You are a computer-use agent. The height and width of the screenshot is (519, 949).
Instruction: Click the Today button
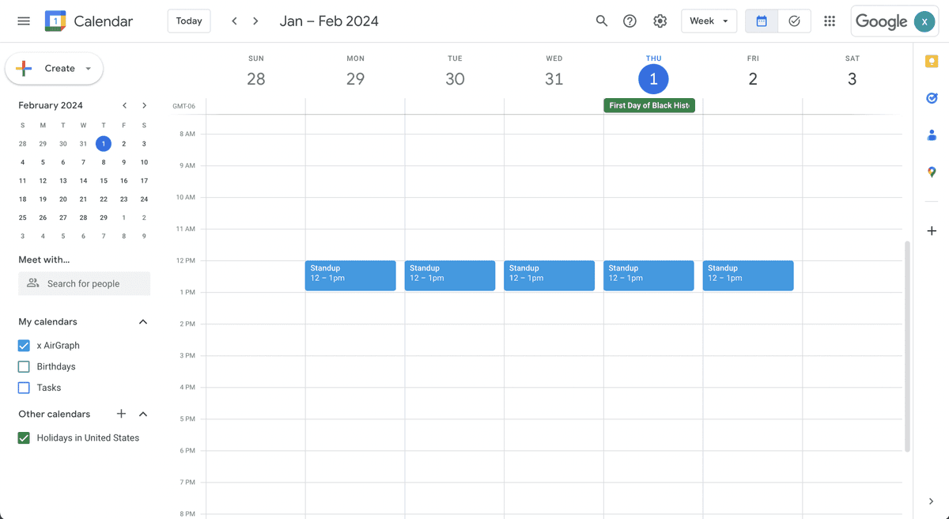pyautogui.click(x=189, y=21)
